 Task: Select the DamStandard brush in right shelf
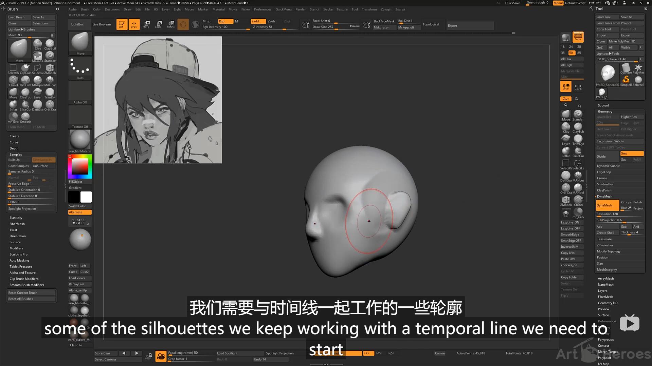pos(566,177)
